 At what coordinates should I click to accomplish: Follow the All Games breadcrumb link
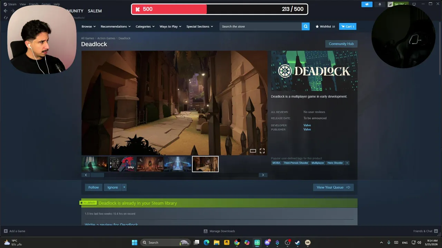point(87,38)
